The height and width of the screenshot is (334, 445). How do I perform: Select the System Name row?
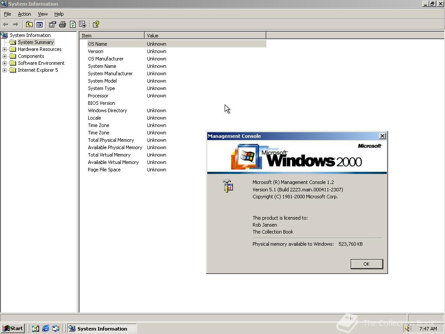click(x=176, y=66)
